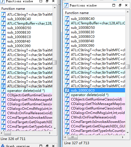
Task: Click left arrow of right horizontal scrollbar
Action: [x=65, y=137]
